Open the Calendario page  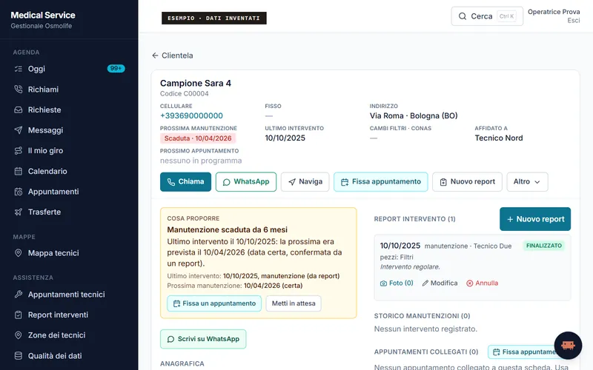point(69,171)
